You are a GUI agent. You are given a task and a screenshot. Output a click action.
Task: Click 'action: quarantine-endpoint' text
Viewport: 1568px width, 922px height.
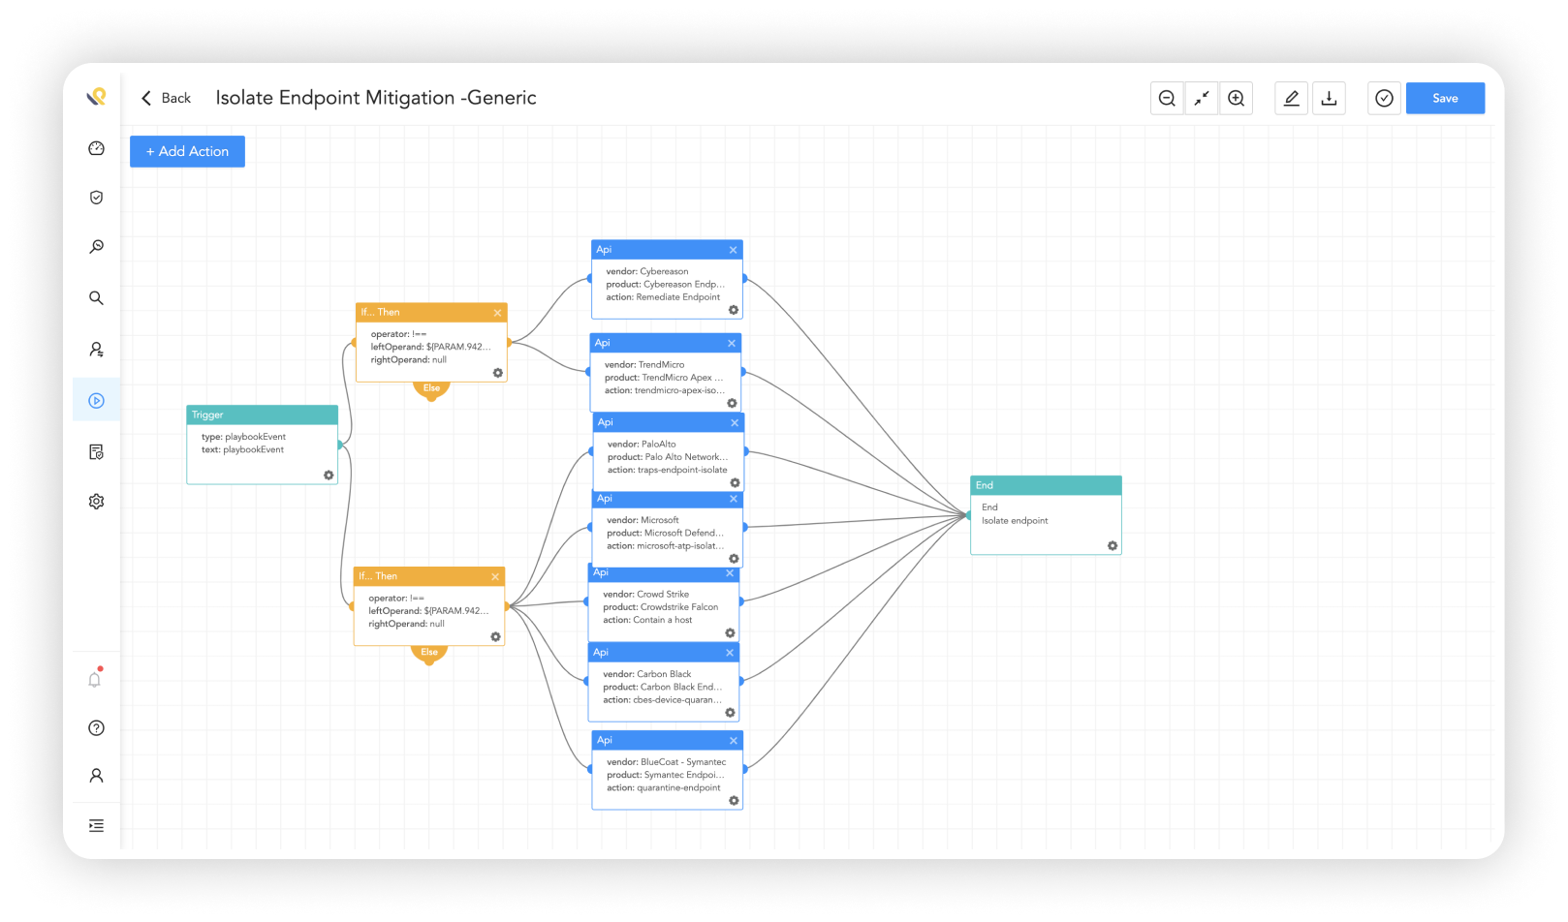pos(664,788)
